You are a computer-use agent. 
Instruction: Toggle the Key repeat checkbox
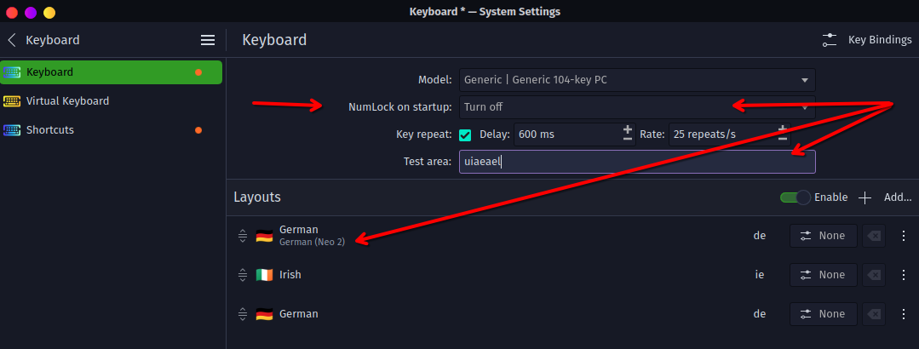click(x=465, y=135)
